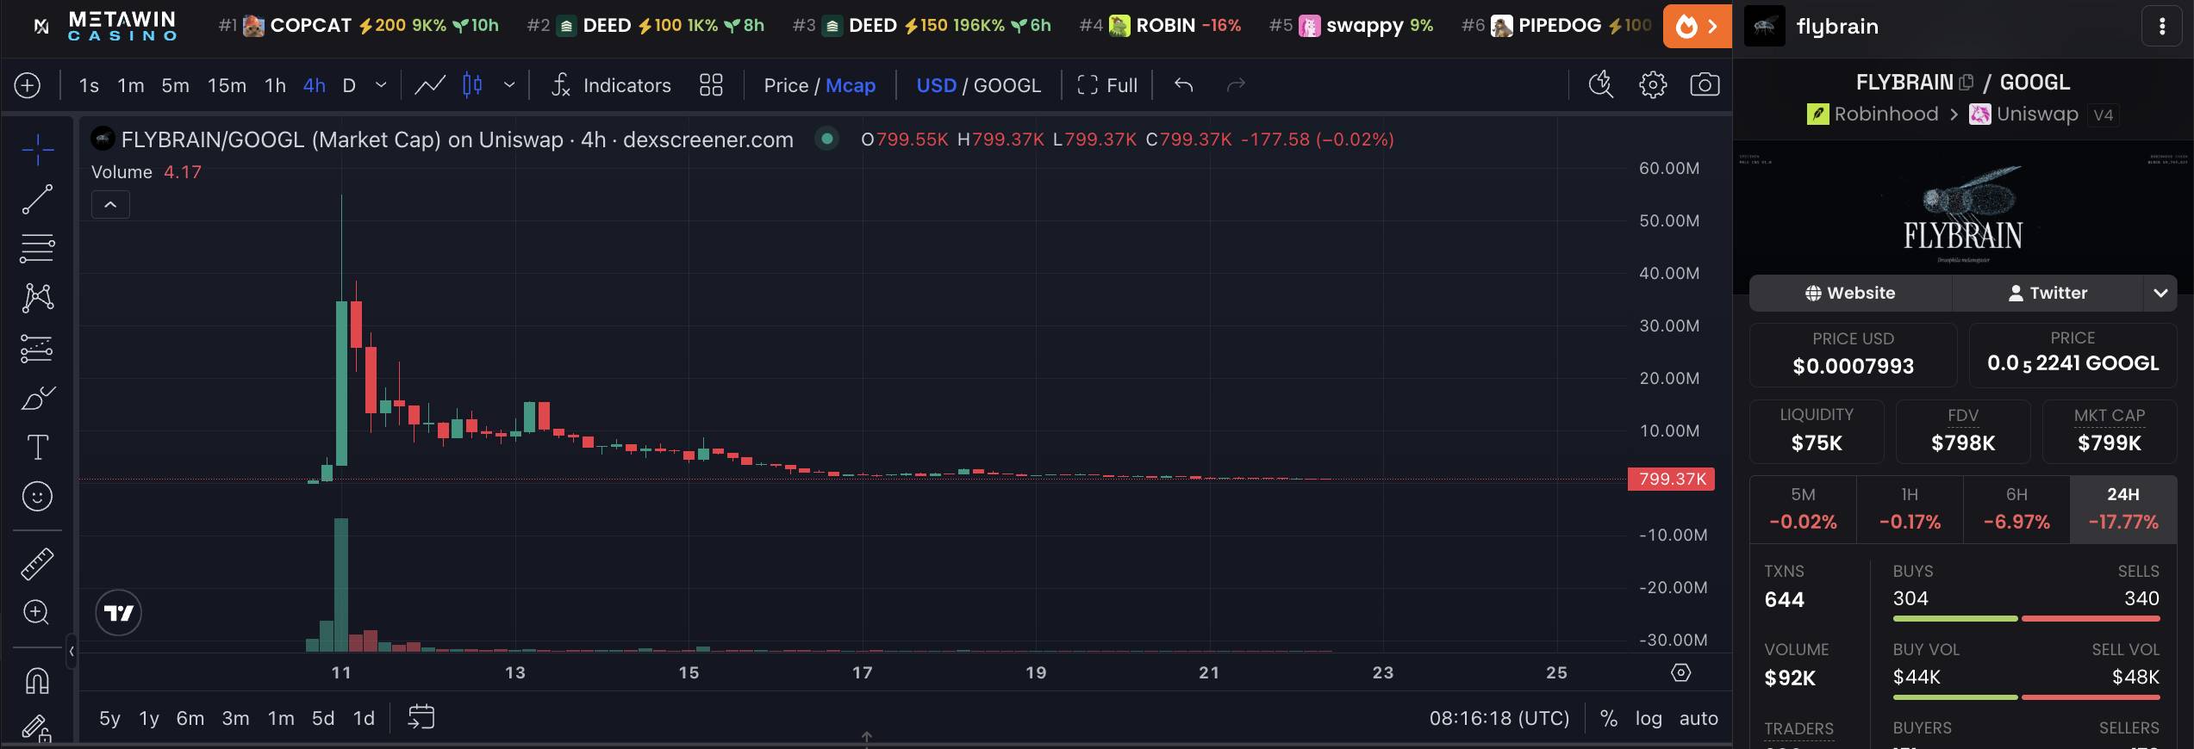Select the ruler measure tool
Viewport: 2194px width, 749px height.
pos(37,564)
